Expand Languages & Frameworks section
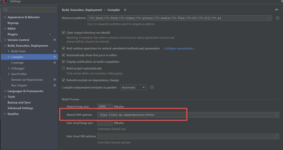Image resolution: width=283 pixels, height=150 pixels. tap(5, 91)
